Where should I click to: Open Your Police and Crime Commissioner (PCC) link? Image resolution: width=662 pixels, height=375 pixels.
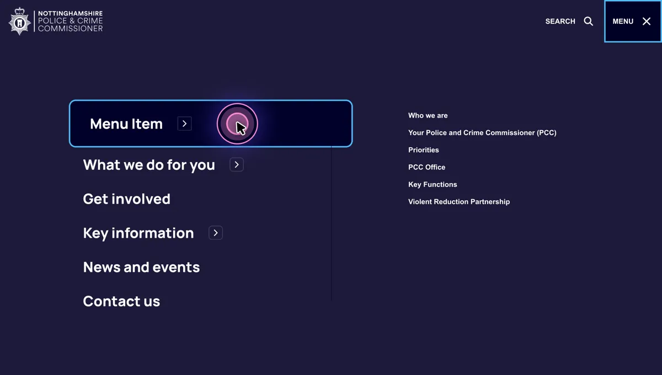coord(482,132)
